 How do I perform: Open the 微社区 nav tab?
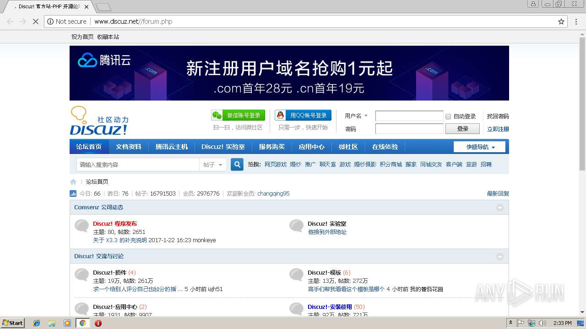tap(348, 147)
